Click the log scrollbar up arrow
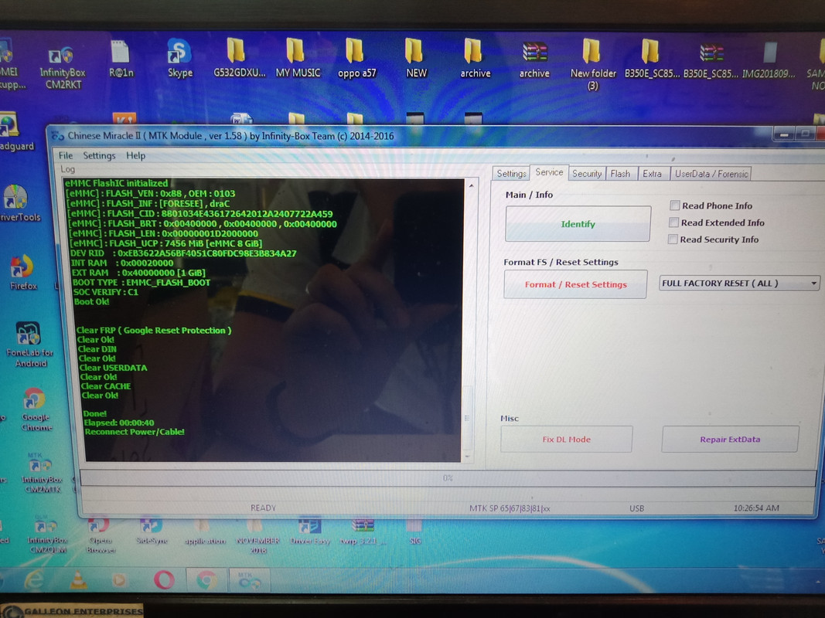This screenshot has height=618, width=825. (471, 185)
